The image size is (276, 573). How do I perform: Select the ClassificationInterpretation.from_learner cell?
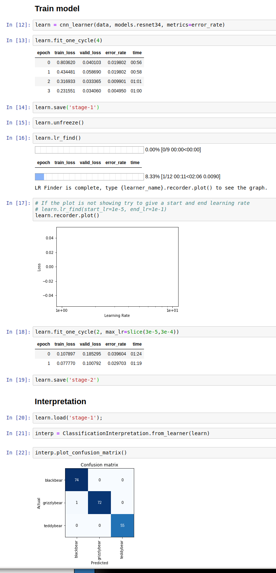pos(154,433)
